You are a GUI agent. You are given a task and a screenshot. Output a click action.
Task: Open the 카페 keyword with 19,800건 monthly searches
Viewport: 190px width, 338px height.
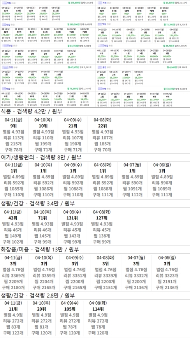tap(104, 3)
